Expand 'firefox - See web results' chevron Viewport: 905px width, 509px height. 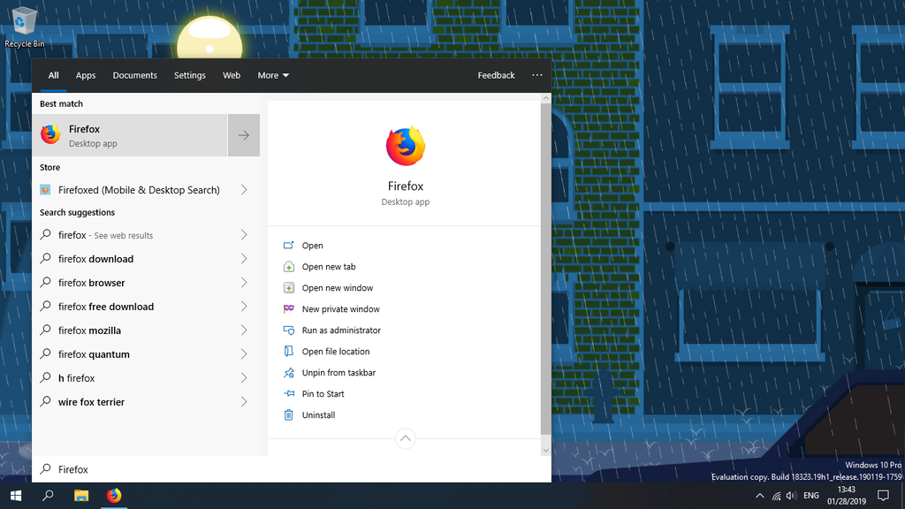[244, 235]
